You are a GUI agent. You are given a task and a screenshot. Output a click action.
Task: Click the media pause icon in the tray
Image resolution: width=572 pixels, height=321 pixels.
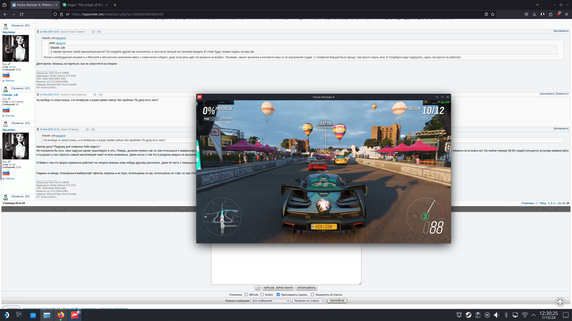point(487,315)
